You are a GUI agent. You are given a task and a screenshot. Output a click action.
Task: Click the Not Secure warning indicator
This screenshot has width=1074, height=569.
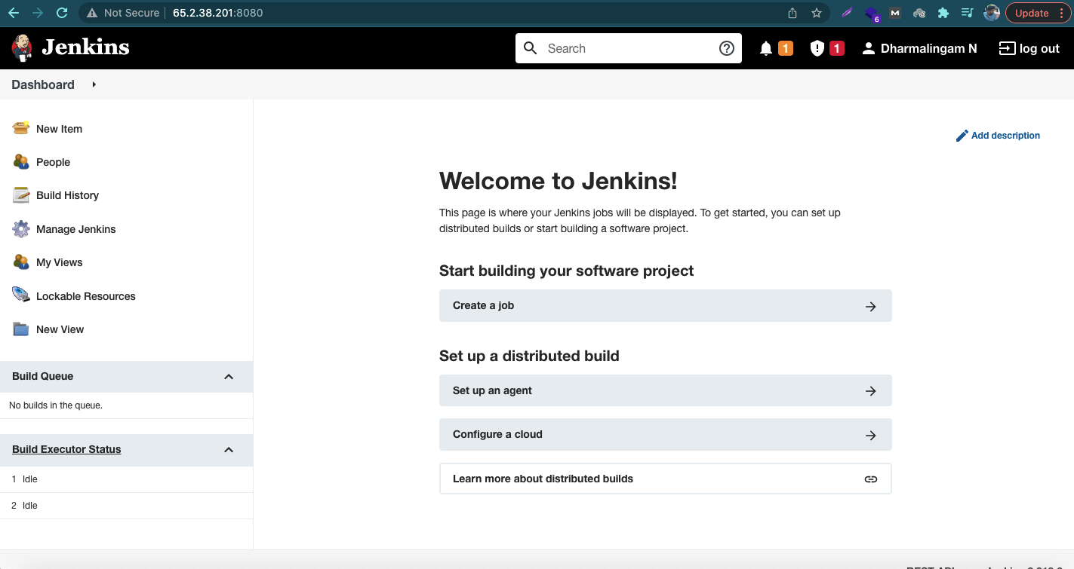coord(123,13)
